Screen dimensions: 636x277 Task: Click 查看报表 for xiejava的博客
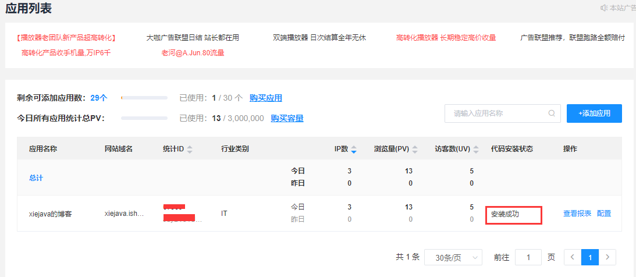point(577,214)
